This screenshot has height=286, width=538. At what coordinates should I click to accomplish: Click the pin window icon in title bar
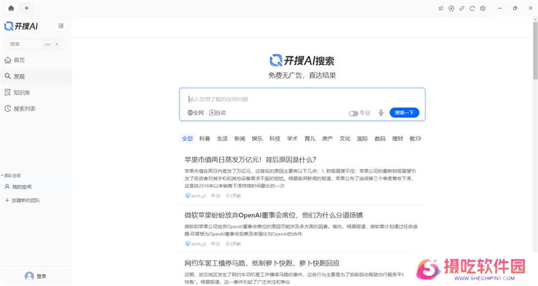point(440,8)
